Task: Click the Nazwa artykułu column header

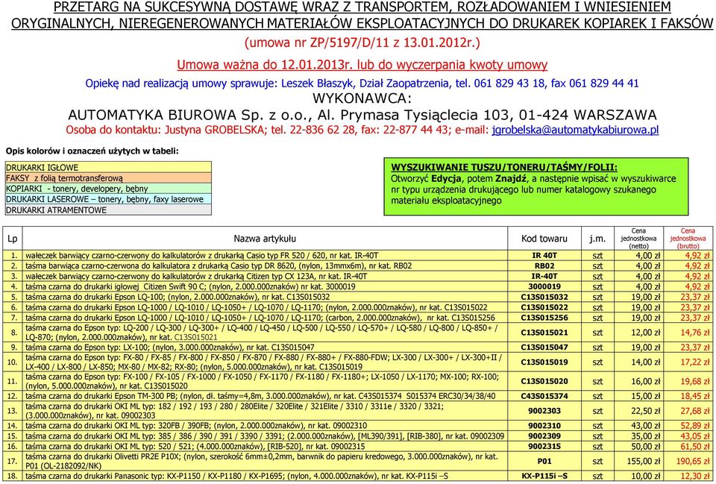Action: [265, 239]
